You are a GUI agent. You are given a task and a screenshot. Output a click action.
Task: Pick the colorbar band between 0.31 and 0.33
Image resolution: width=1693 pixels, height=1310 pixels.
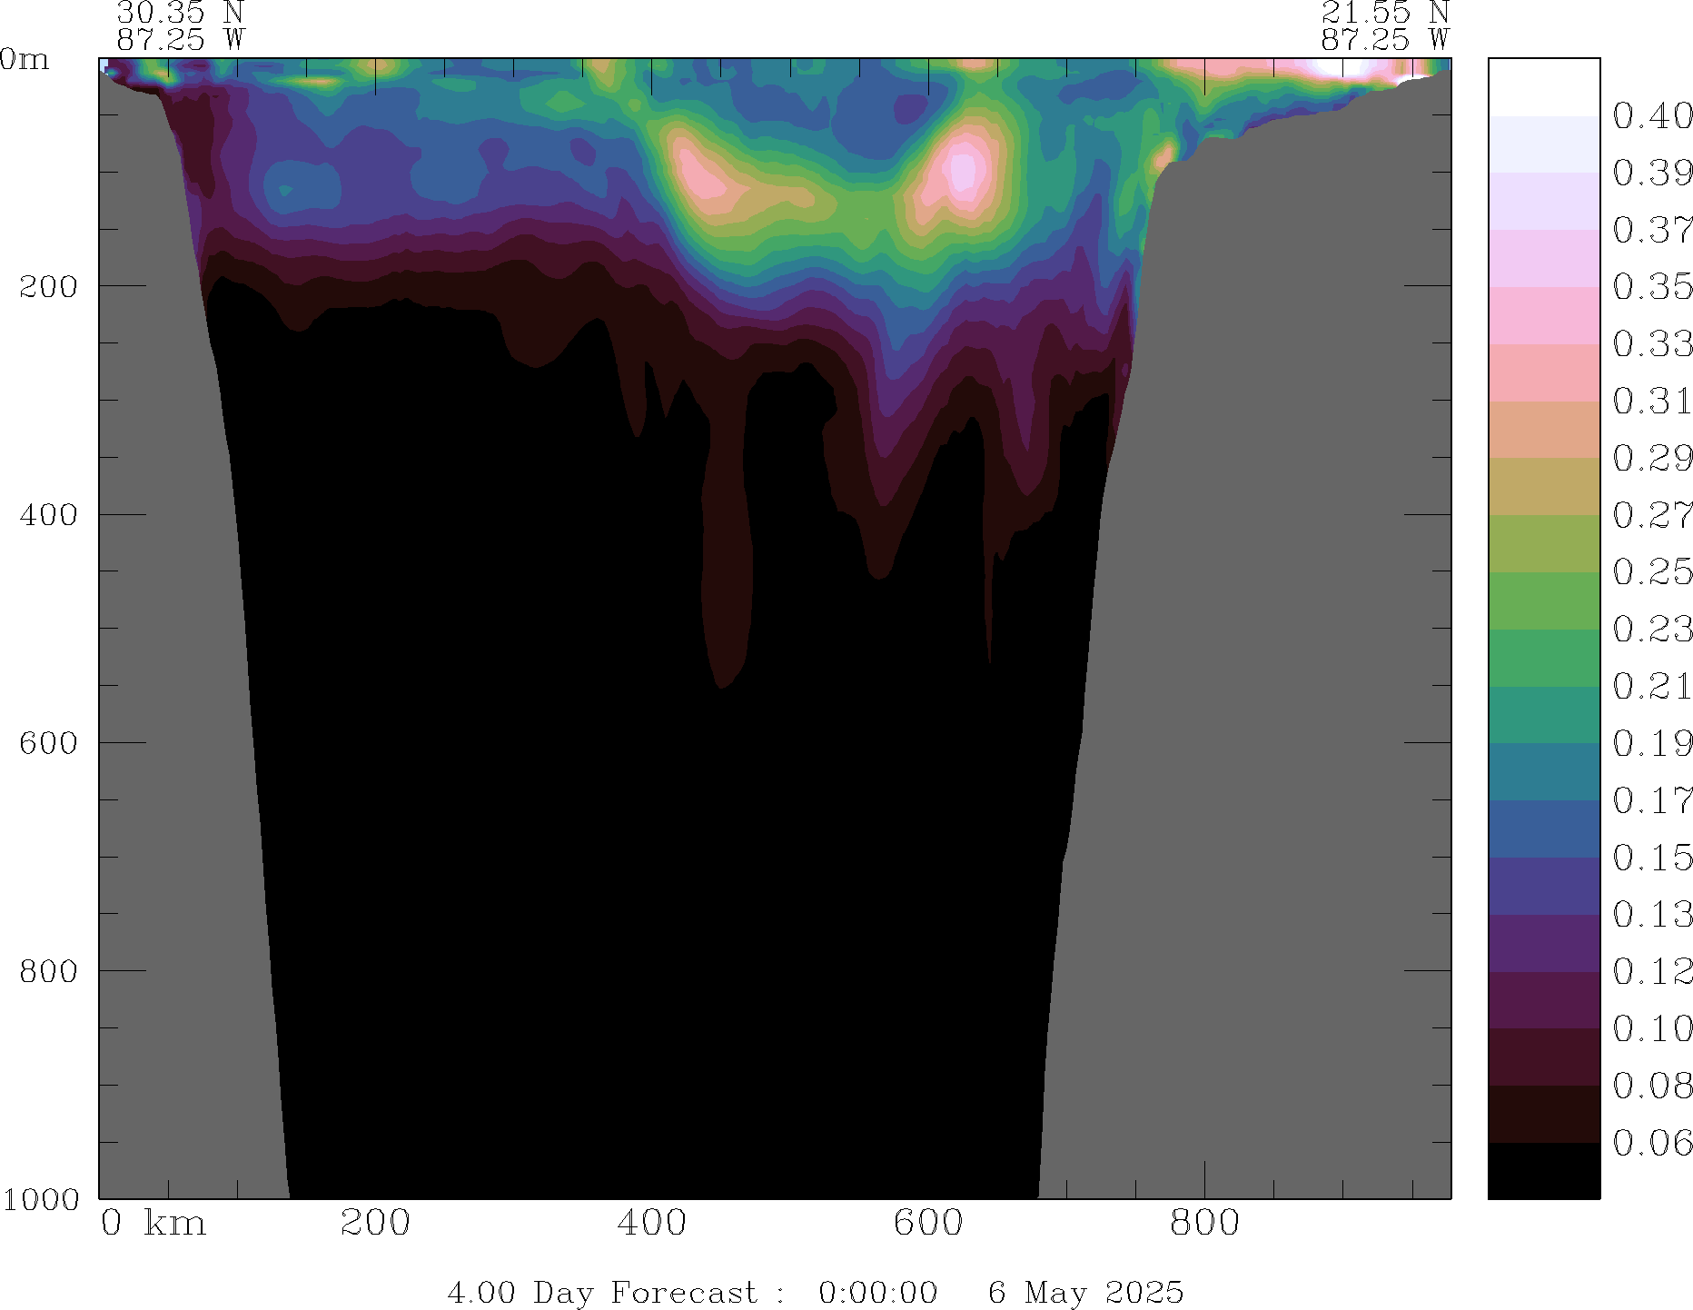tap(1543, 372)
